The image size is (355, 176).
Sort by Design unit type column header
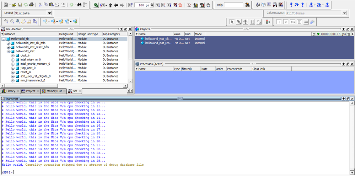coord(90,34)
